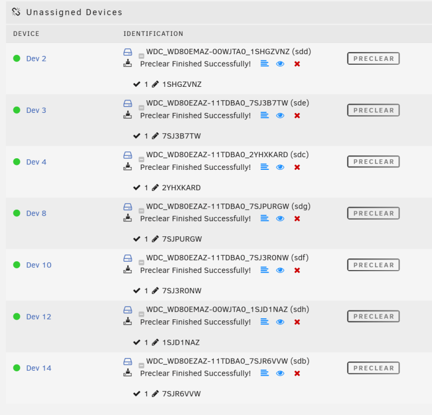The height and width of the screenshot is (415, 432).
Task: Open preclear log lines icon for Dev 2
Action: 265,64
